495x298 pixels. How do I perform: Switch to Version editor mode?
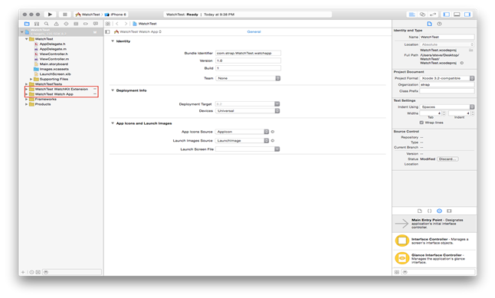click(x=433, y=15)
